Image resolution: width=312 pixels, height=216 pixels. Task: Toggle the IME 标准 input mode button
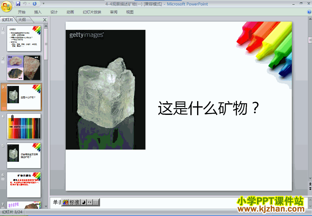pyautogui.click(x=75, y=202)
